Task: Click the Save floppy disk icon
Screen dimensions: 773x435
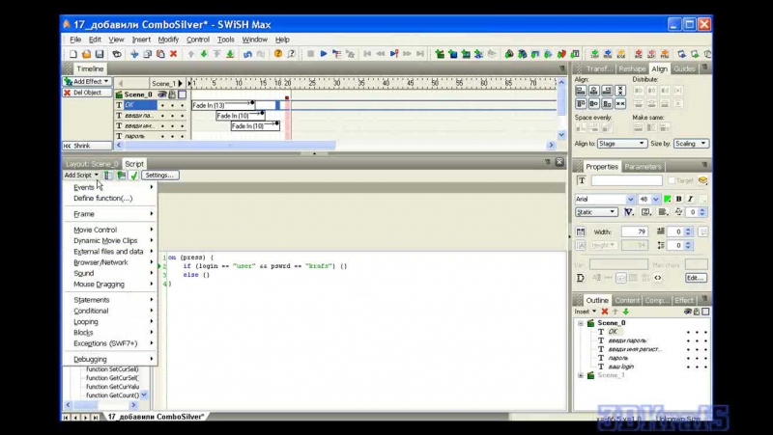Action: pyautogui.click(x=100, y=54)
